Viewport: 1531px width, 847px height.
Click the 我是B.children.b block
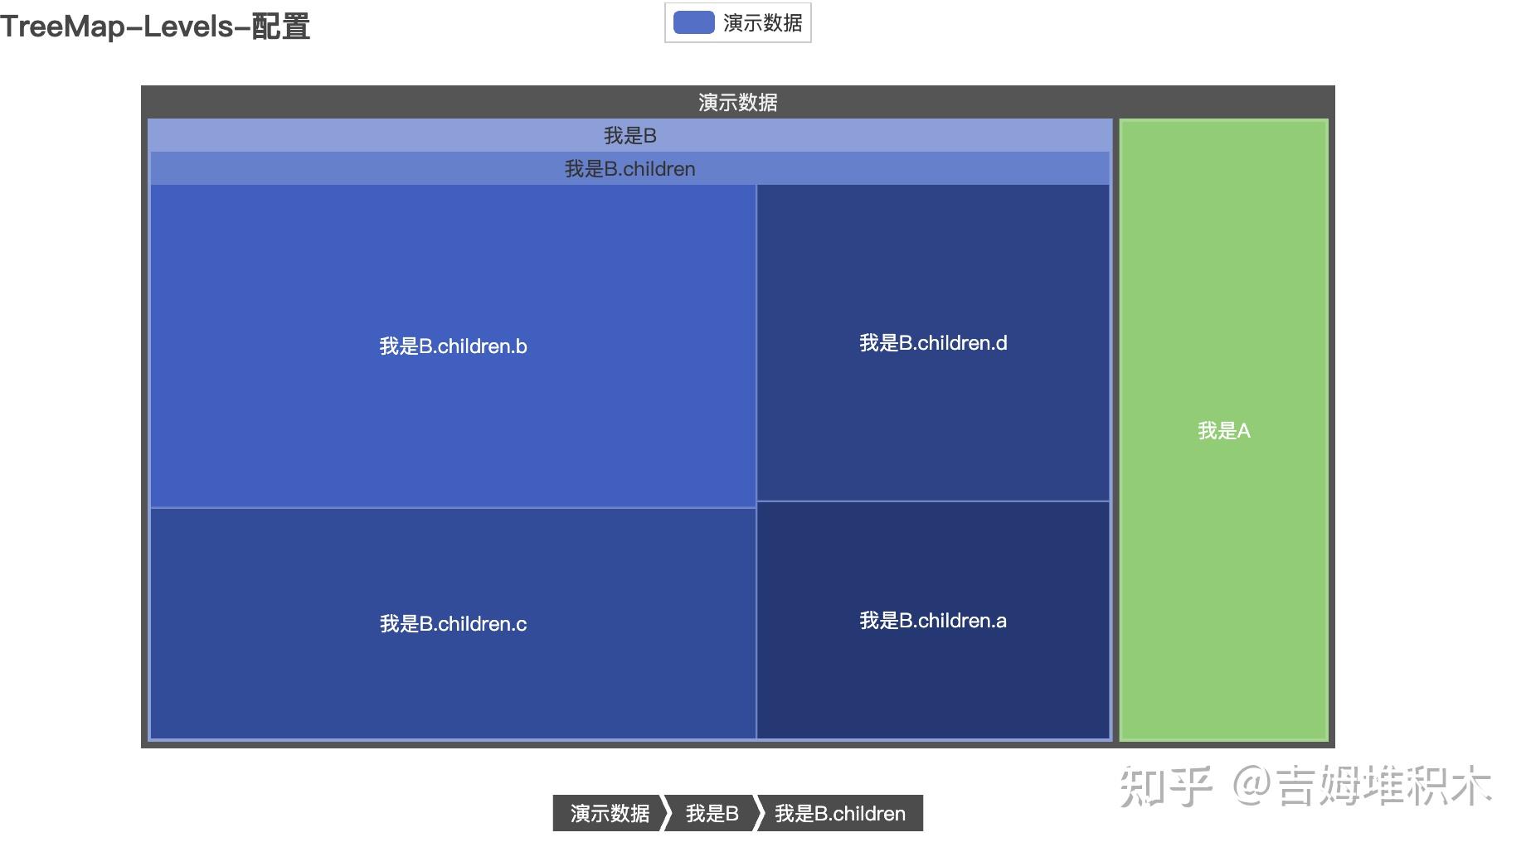452,346
